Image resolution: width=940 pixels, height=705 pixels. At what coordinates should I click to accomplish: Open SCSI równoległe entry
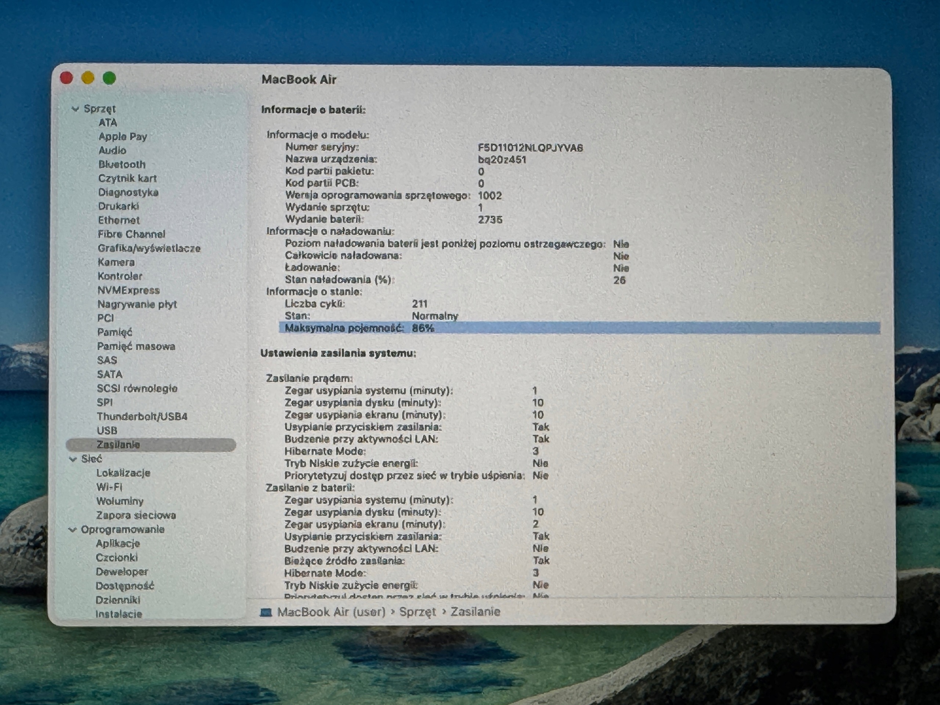pos(137,388)
